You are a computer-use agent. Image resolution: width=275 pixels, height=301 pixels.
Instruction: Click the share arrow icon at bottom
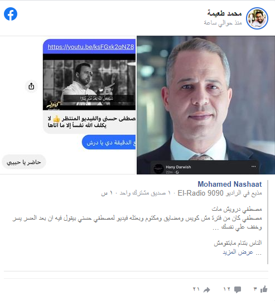pos(207,290)
